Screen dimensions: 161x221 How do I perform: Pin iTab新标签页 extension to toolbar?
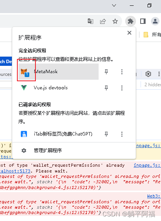click(x=106, y=134)
